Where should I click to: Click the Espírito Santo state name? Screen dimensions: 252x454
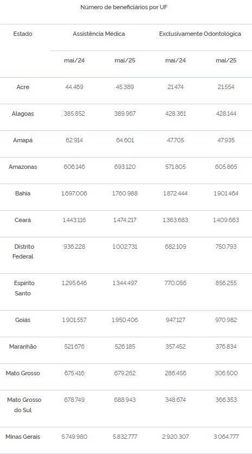click(23, 288)
